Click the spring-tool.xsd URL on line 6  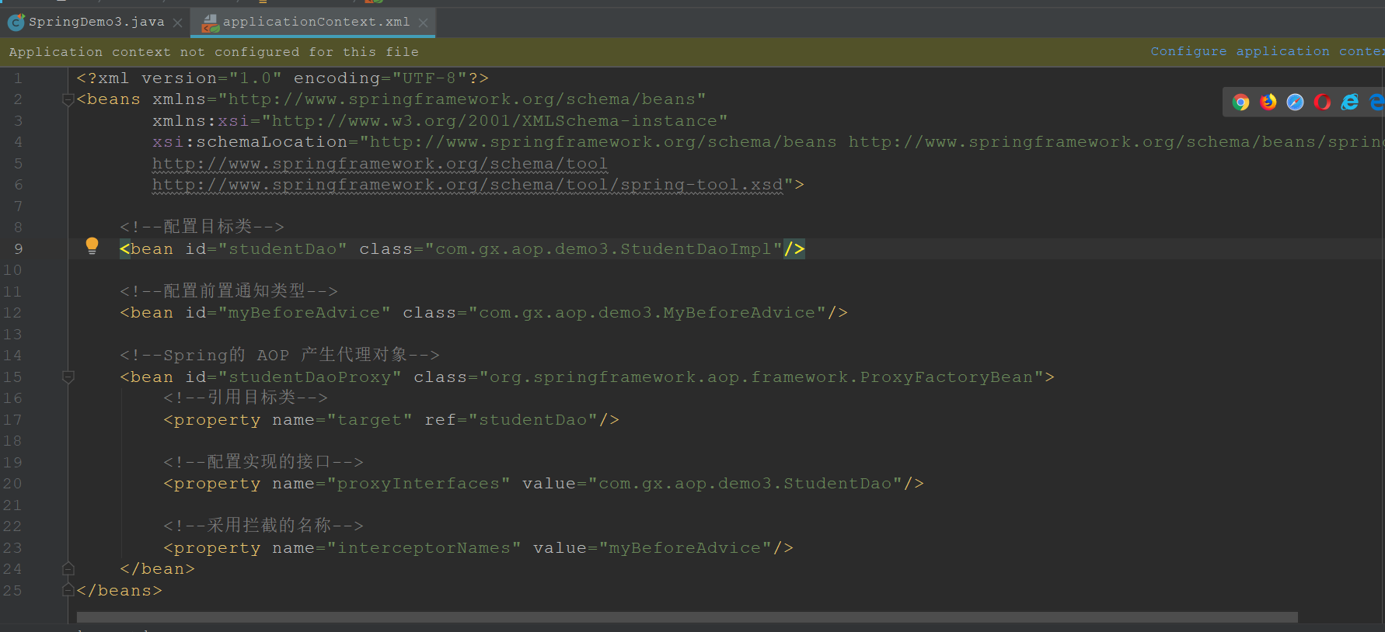[x=467, y=185]
